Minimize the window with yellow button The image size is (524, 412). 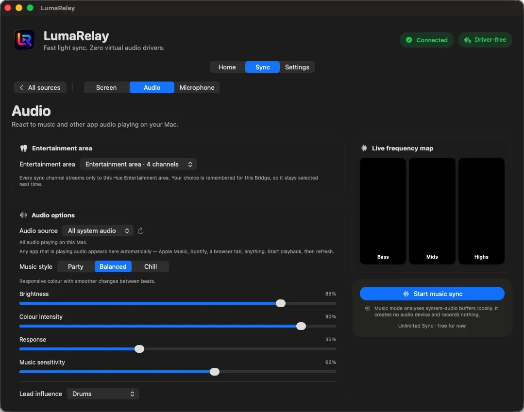(19, 8)
